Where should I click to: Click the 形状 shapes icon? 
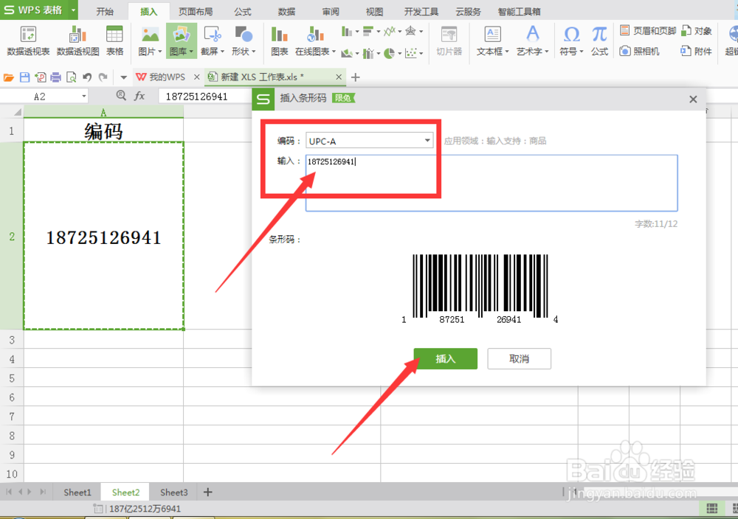point(244,35)
